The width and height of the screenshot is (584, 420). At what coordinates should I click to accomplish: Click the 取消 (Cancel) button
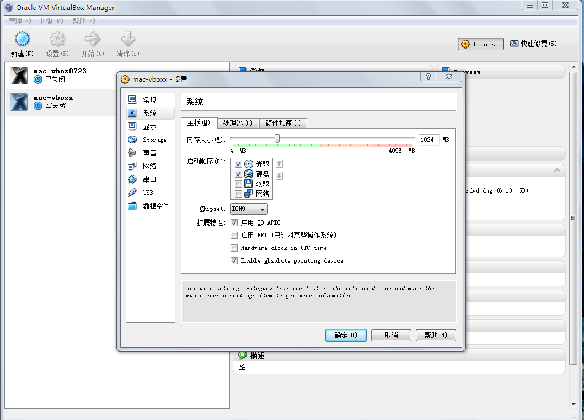coord(391,335)
